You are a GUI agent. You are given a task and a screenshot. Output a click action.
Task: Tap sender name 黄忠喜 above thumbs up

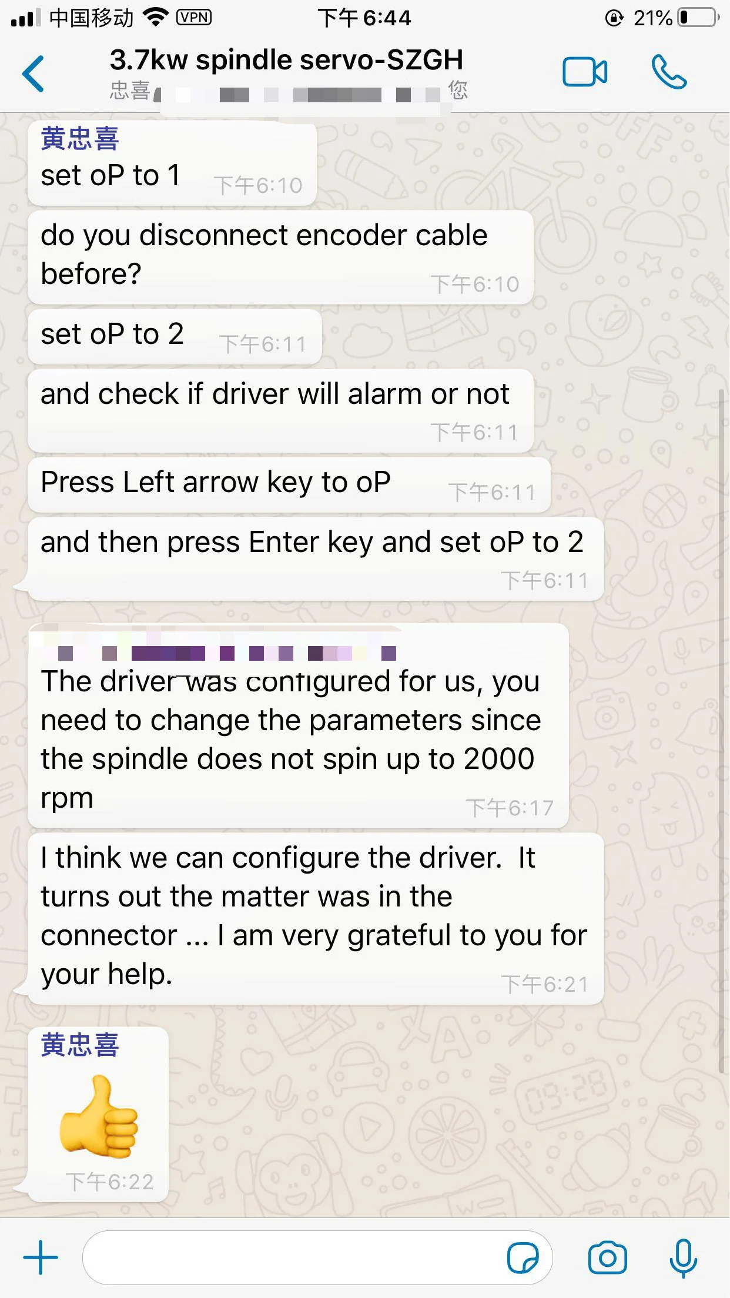click(80, 1046)
